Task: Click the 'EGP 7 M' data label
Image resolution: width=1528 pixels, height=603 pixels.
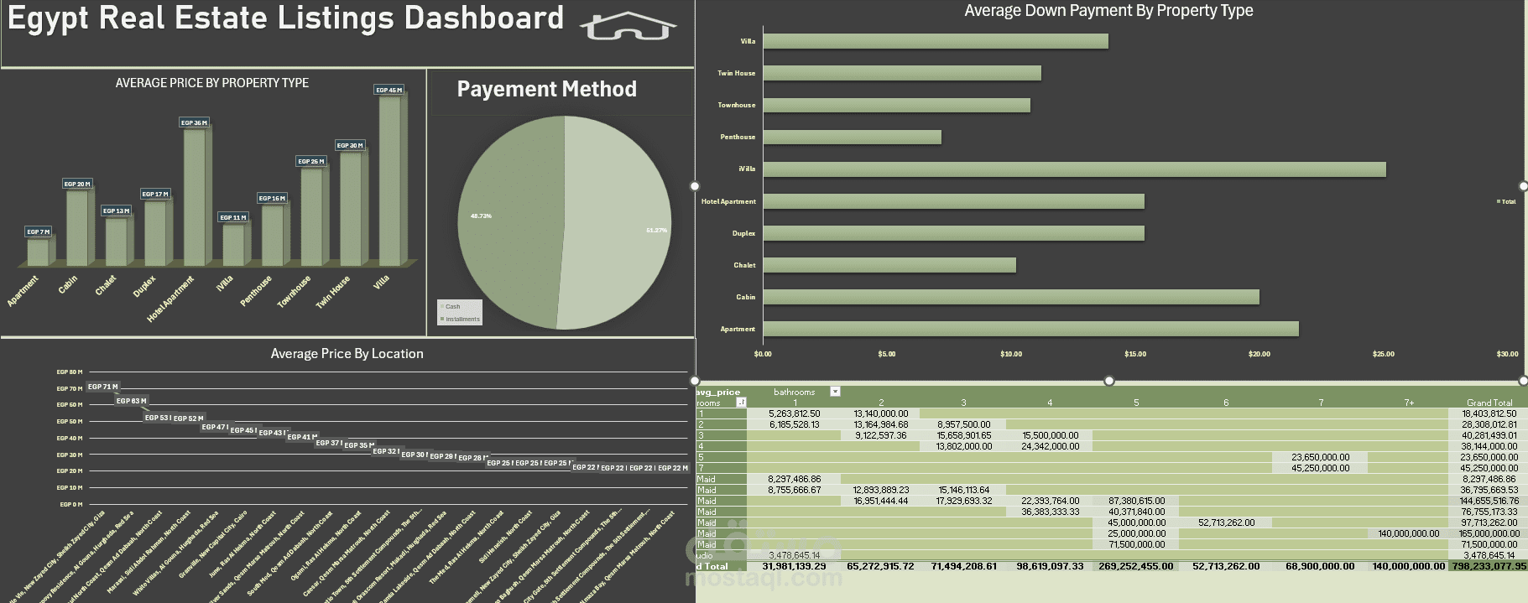Action: tap(38, 231)
